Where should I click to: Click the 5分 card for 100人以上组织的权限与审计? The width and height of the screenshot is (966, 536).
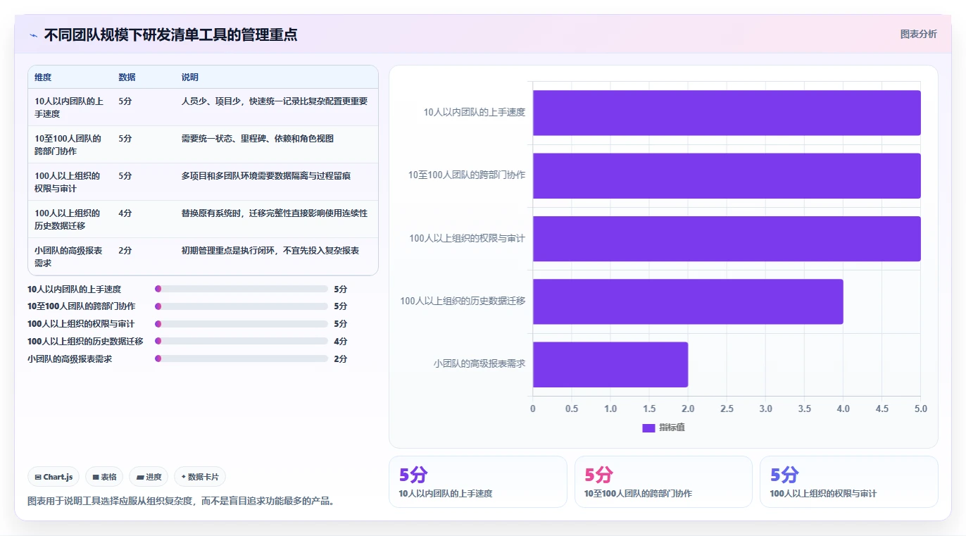[849, 482]
